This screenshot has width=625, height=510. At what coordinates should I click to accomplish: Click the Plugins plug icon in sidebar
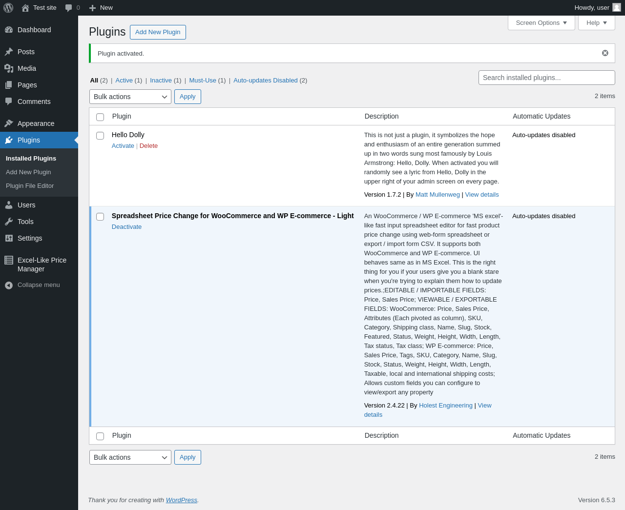pyautogui.click(x=9, y=140)
